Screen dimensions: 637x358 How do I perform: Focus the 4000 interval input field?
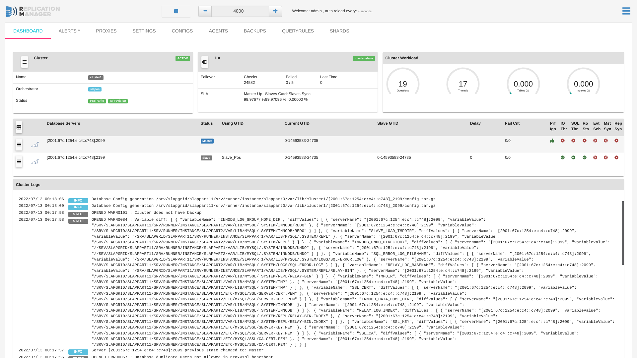point(240,11)
